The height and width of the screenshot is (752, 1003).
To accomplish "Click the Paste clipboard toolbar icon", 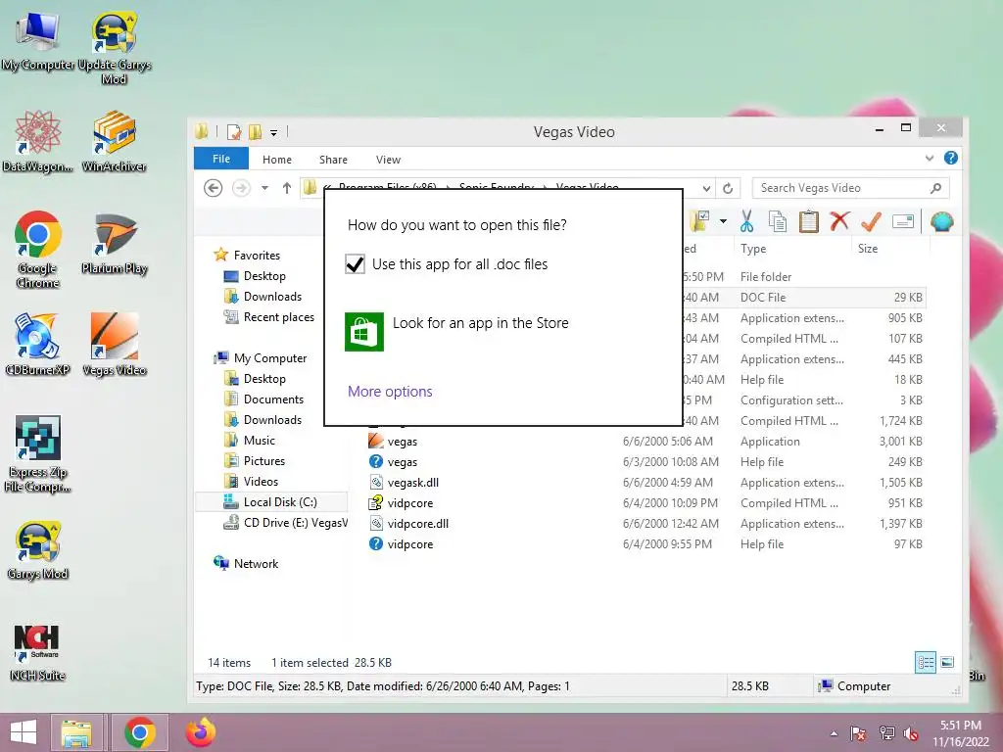I will (x=808, y=221).
